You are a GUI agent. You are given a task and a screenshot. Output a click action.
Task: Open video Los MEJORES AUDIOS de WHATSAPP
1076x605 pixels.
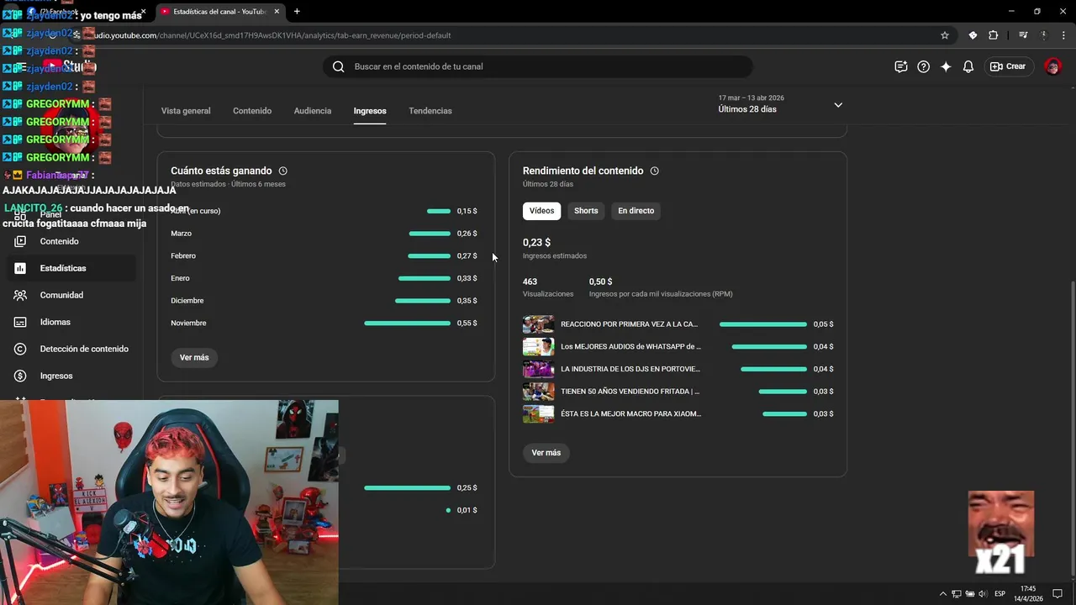(630, 346)
